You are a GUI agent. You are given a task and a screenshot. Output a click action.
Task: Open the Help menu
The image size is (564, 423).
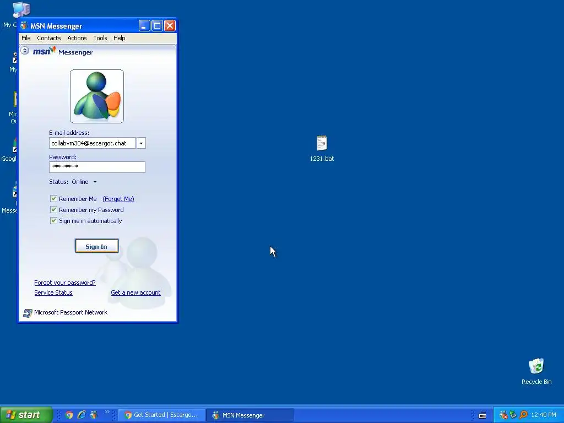pos(120,38)
